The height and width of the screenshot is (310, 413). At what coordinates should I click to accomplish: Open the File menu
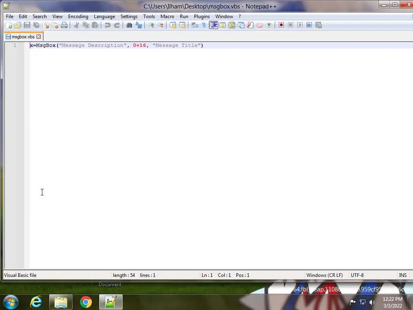(10, 16)
